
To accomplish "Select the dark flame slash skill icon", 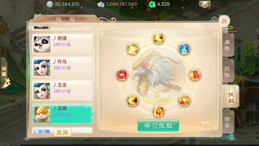I will [x=132, y=100].
